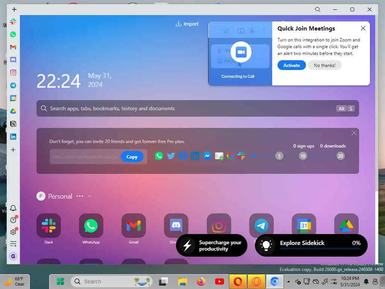
Task: Open Discord from the left sidebar
Action: point(13,60)
